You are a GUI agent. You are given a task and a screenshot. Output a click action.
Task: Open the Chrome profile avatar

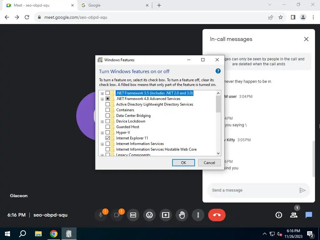303,17
